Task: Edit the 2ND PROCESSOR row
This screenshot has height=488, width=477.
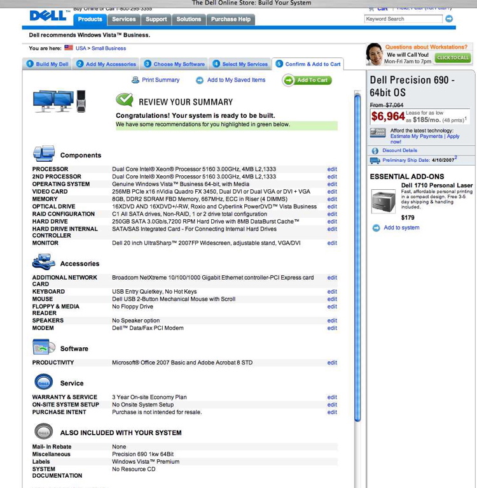Action: [x=332, y=176]
